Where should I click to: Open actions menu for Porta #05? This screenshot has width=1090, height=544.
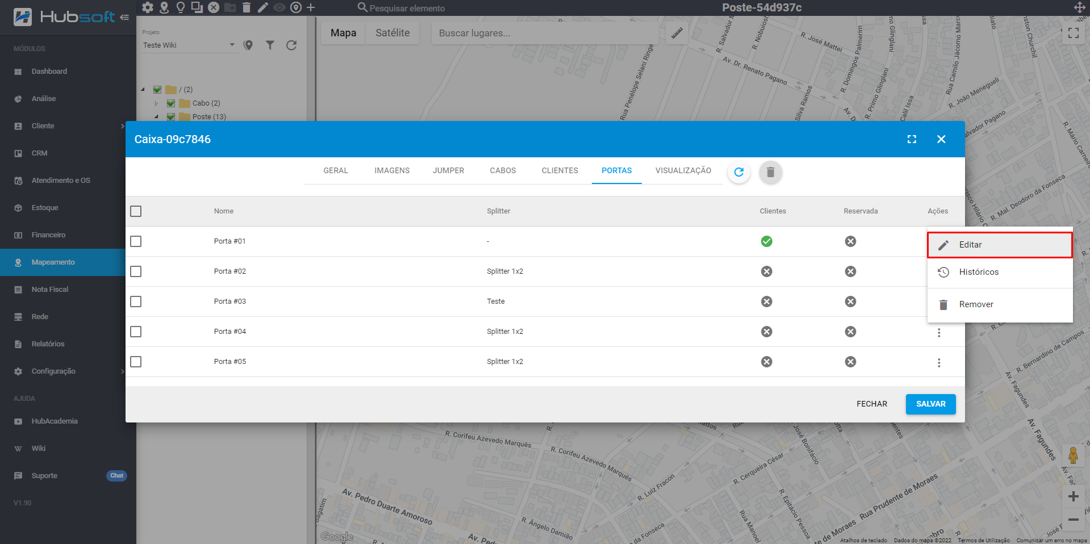tap(939, 363)
